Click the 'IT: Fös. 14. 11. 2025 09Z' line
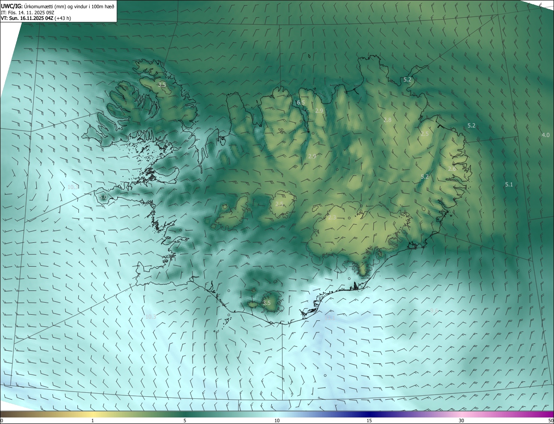 [x=27, y=12]
